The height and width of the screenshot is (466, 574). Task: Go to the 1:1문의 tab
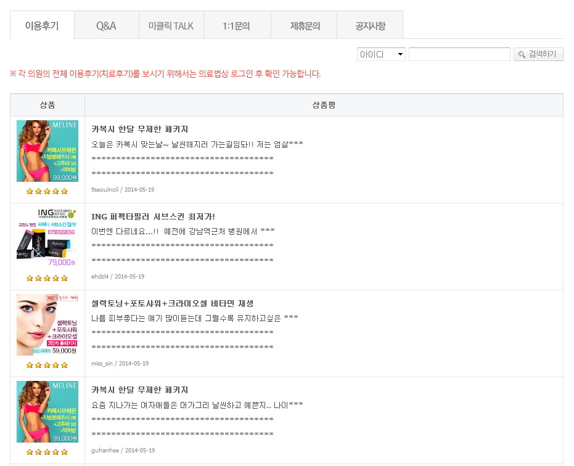click(x=237, y=25)
